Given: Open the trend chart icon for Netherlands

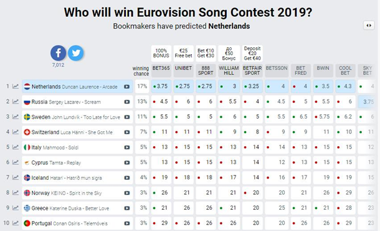Looking at the screenshot, I should tap(16, 86).
